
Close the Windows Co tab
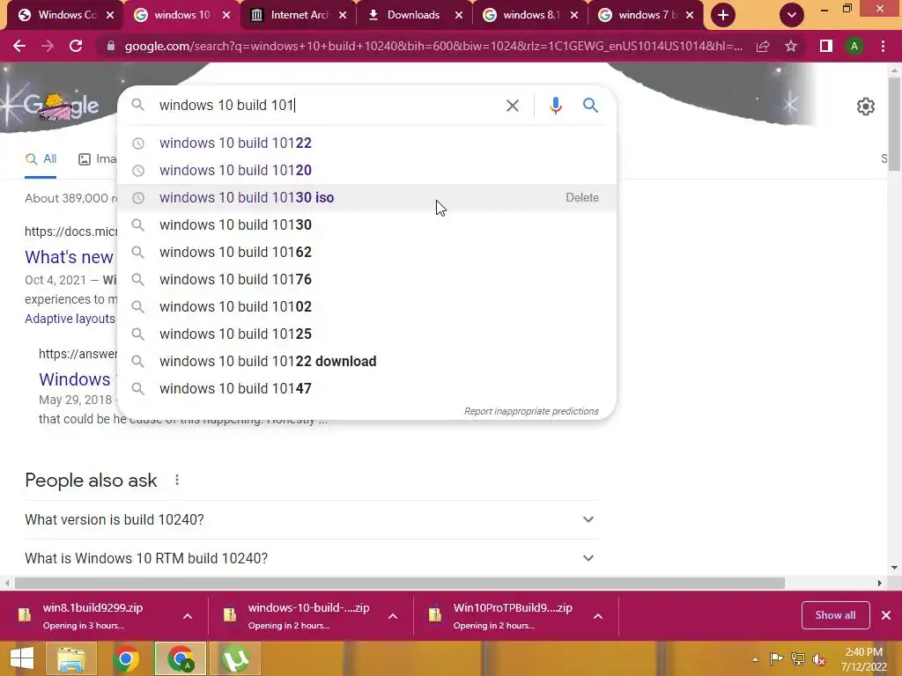click(110, 15)
